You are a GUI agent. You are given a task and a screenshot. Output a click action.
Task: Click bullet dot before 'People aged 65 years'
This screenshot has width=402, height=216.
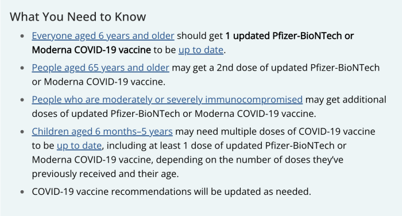[x=22, y=68]
